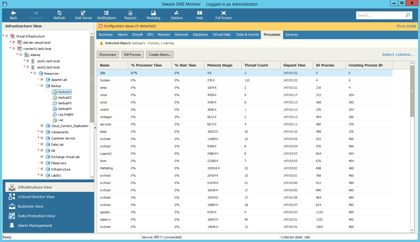Click the backup02 VM icon
Viewport: 420px width, 242px height.
(55, 97)
